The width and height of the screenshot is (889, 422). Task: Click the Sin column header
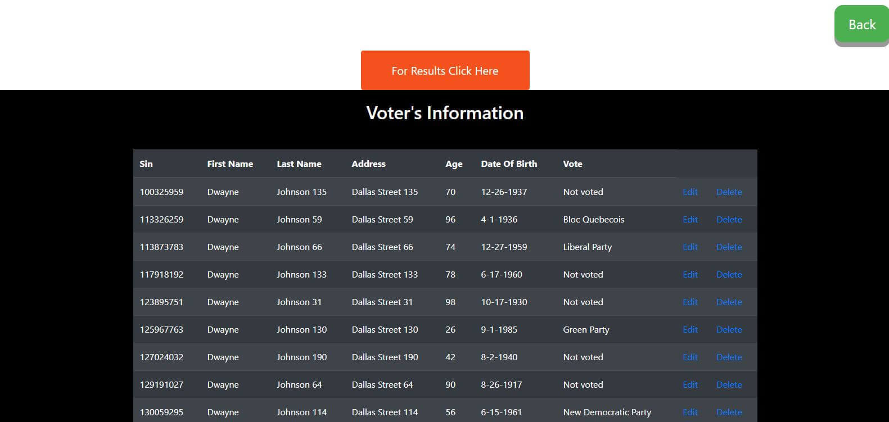(x=146, y=164)
